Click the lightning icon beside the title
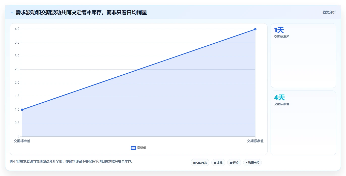 (x=12, y=12)
